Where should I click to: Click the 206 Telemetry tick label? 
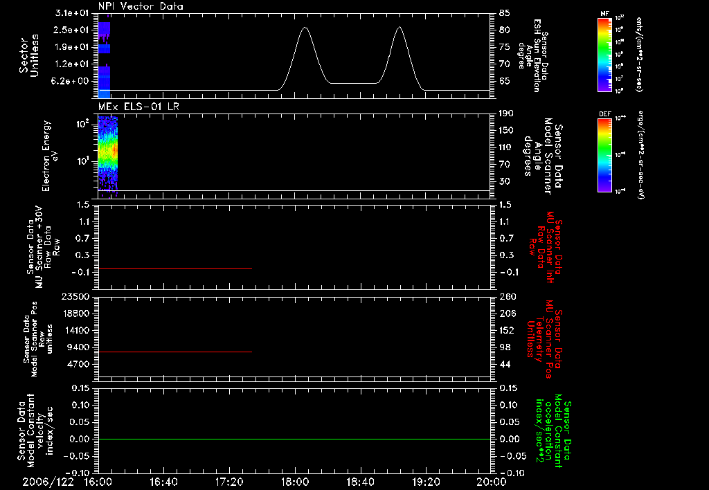point(506,314)
